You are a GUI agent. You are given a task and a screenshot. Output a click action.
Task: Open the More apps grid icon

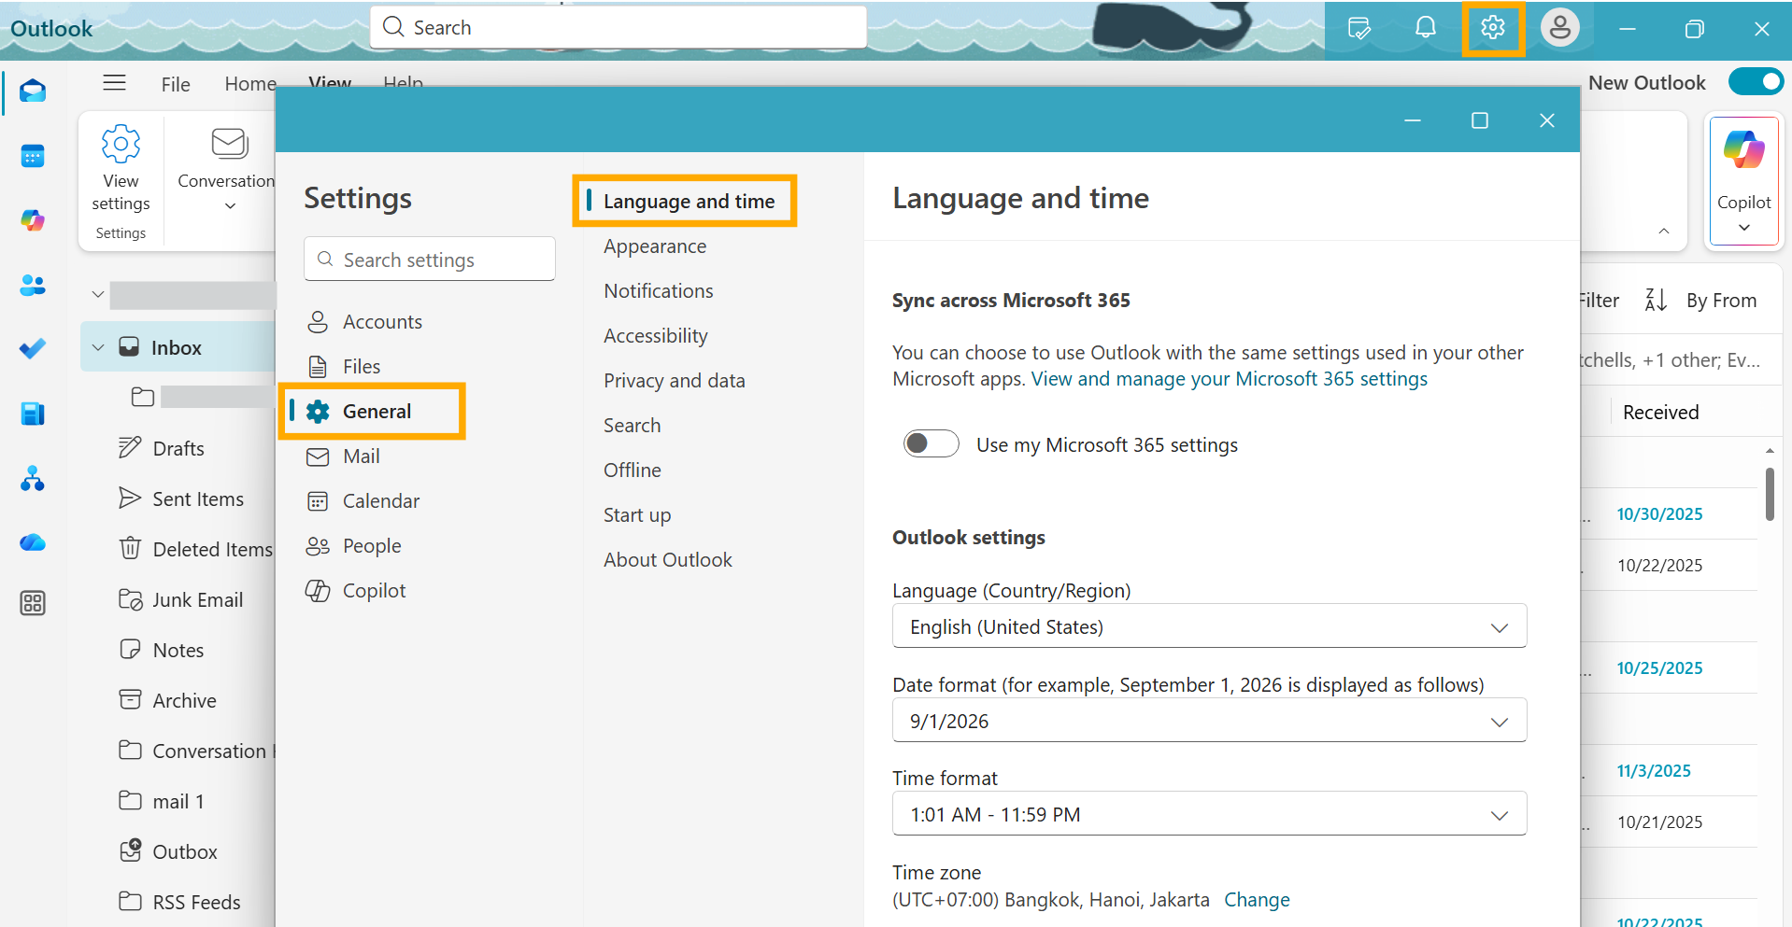pyautogui.click(x=33, y=603)
